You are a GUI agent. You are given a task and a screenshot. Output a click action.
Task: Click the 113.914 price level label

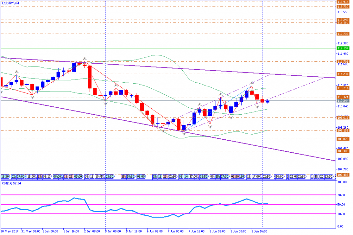click(x=343, y=2)
